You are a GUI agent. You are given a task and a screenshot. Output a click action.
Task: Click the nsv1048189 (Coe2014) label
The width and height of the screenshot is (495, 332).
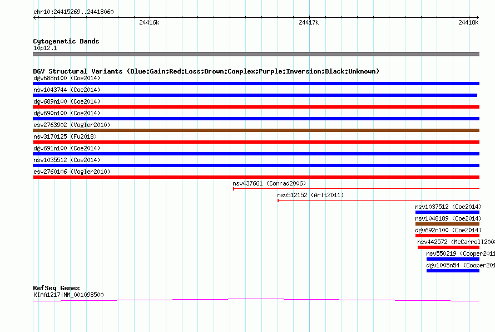point(448,218)
